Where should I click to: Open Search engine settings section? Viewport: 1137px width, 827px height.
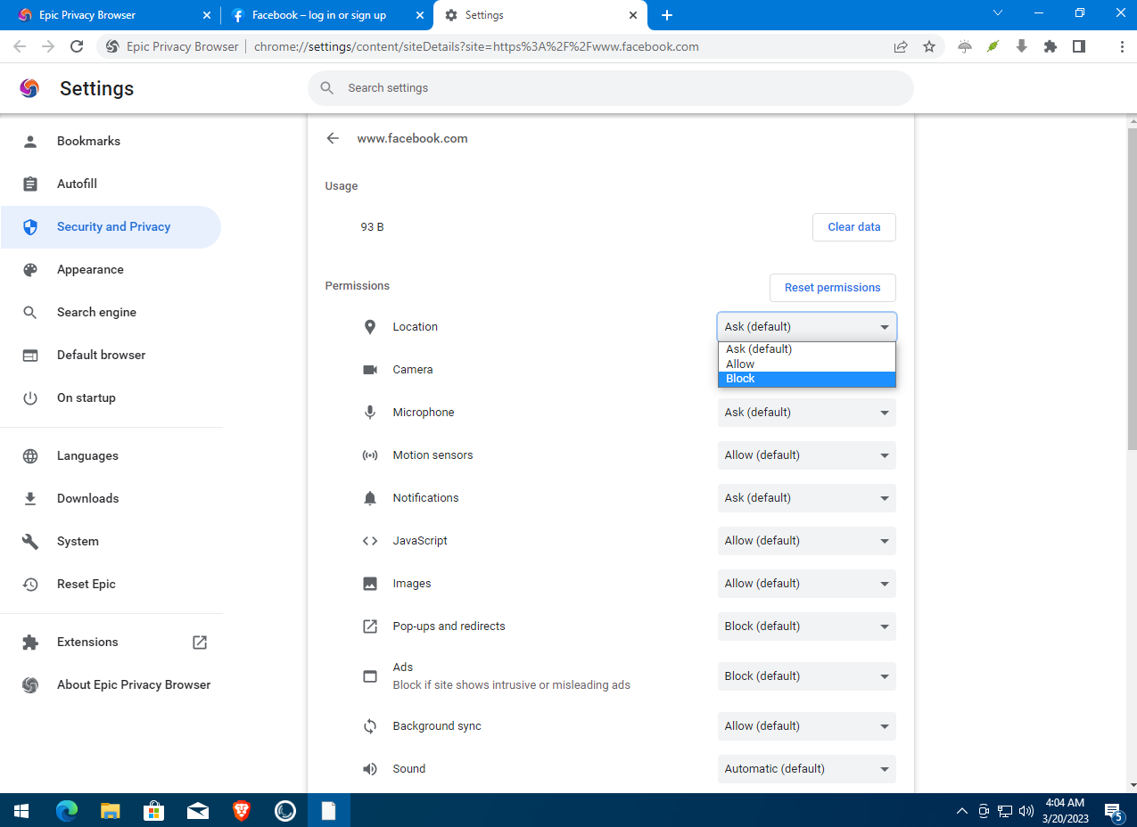click(x=111, y=313)
